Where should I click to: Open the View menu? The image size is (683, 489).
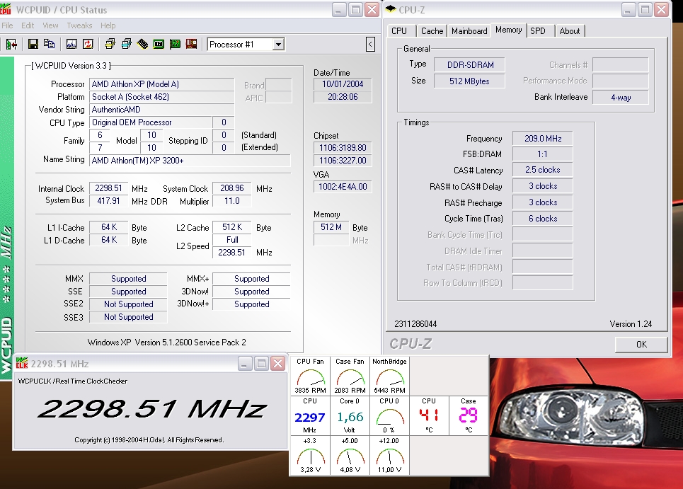[50, 25]
